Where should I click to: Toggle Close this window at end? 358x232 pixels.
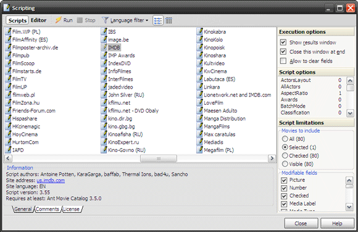pos(283,52)
